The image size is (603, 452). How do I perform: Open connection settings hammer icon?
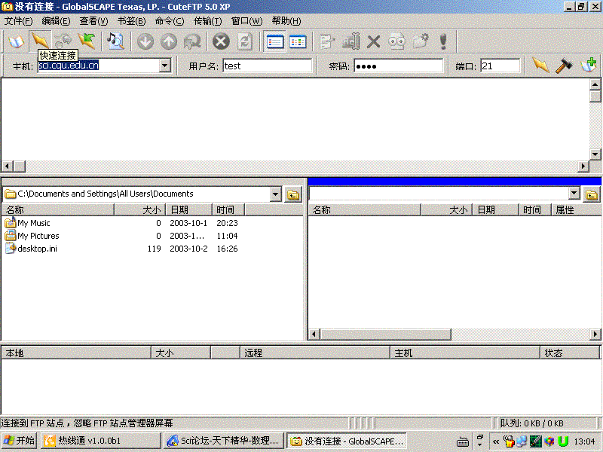click(564, 66)
